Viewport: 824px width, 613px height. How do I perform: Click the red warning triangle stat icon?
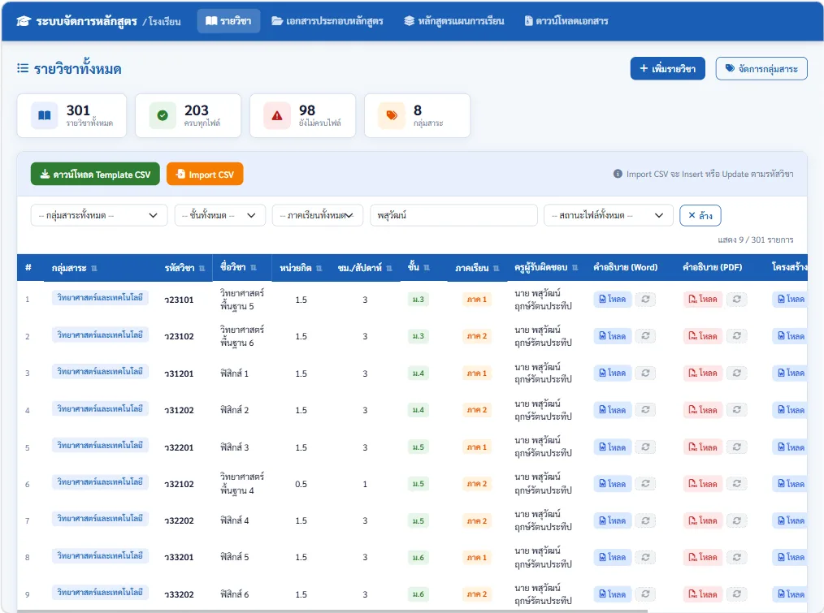point(277,115)
